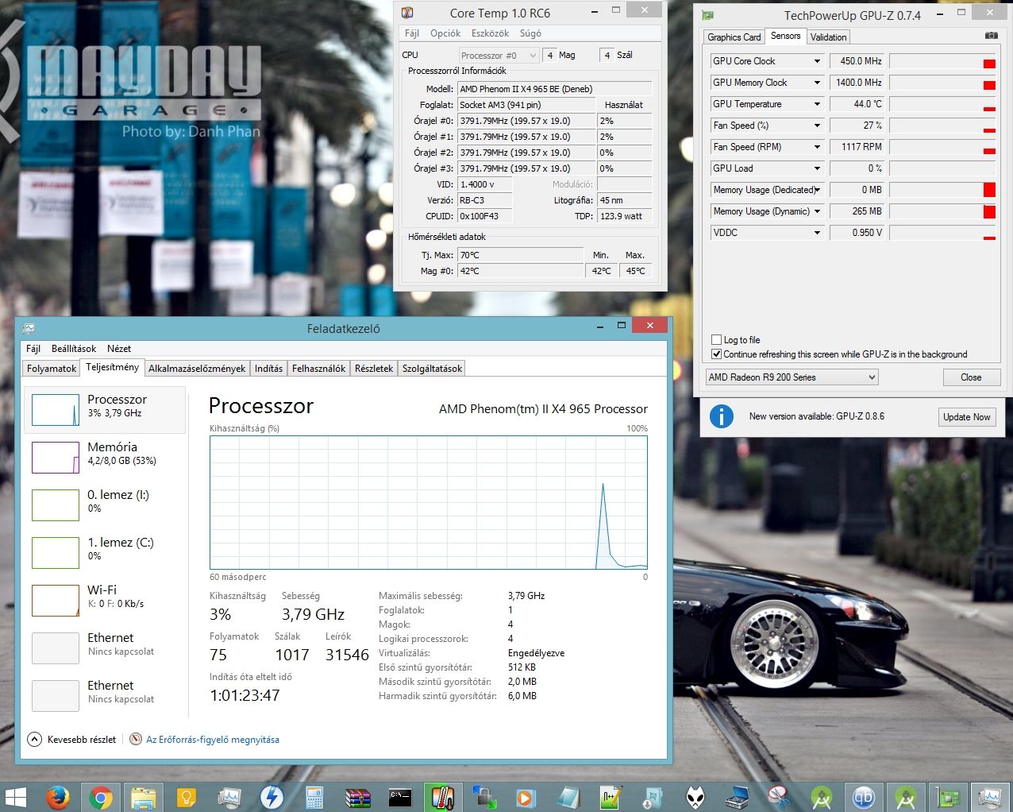Image resolution: width=1013 pixels, height=812 pixels.
Task: Launch Google Chrome from the taskbar
Action: pos(101,797)
